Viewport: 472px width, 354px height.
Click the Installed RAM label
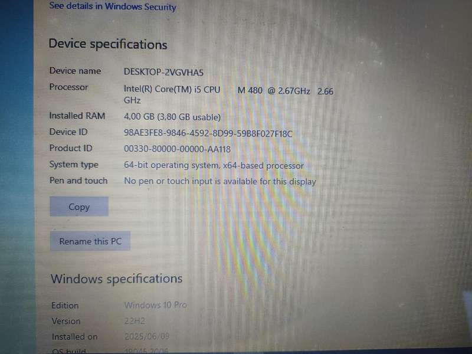click(x=77, y=116)
